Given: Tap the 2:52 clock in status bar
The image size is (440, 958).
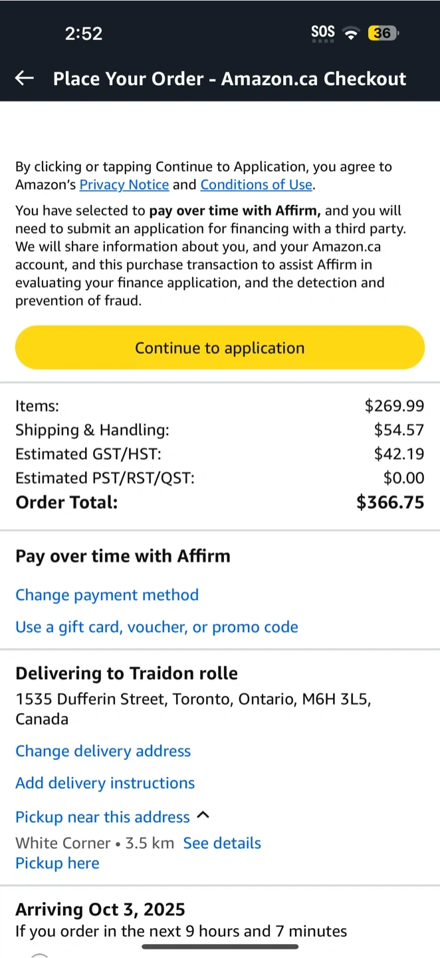Looking at the screenshot, I should click(x=84, y=34).
